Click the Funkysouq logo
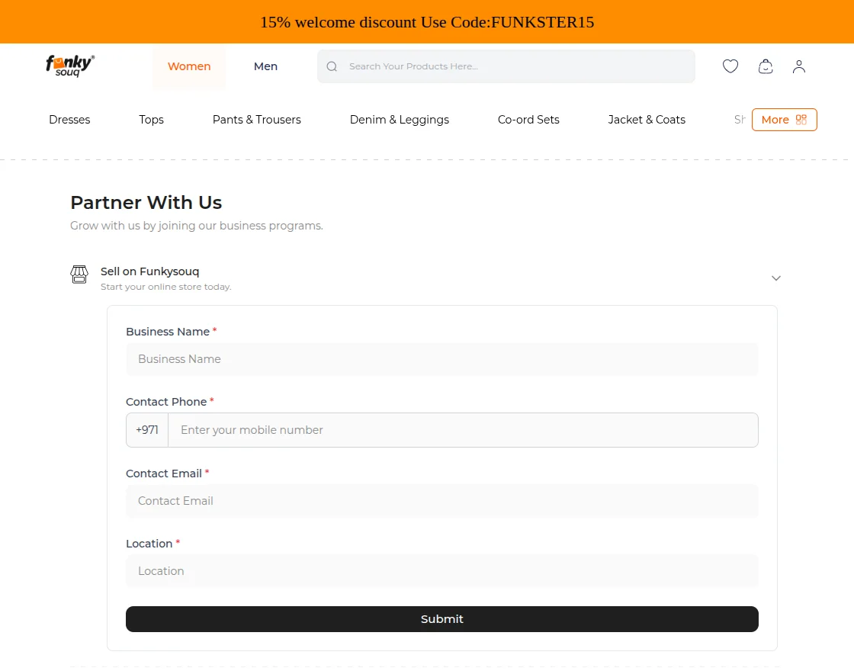854x671 pixels. 70,66
